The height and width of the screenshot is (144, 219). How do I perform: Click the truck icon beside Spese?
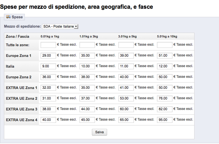8,17
